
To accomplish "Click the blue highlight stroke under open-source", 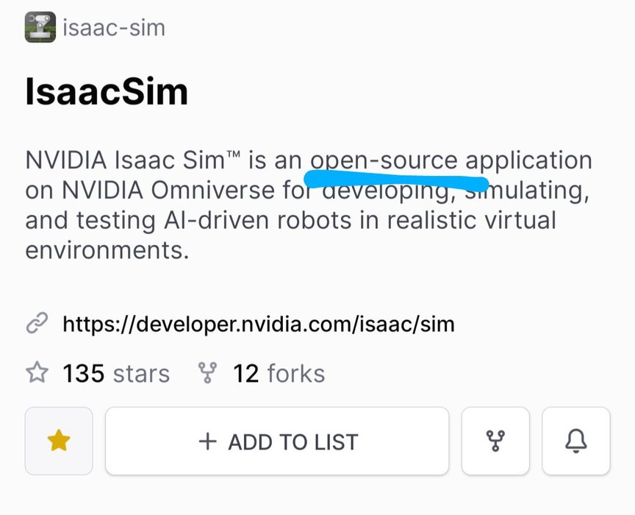I will pyautogui.click(x=397, y=177).
